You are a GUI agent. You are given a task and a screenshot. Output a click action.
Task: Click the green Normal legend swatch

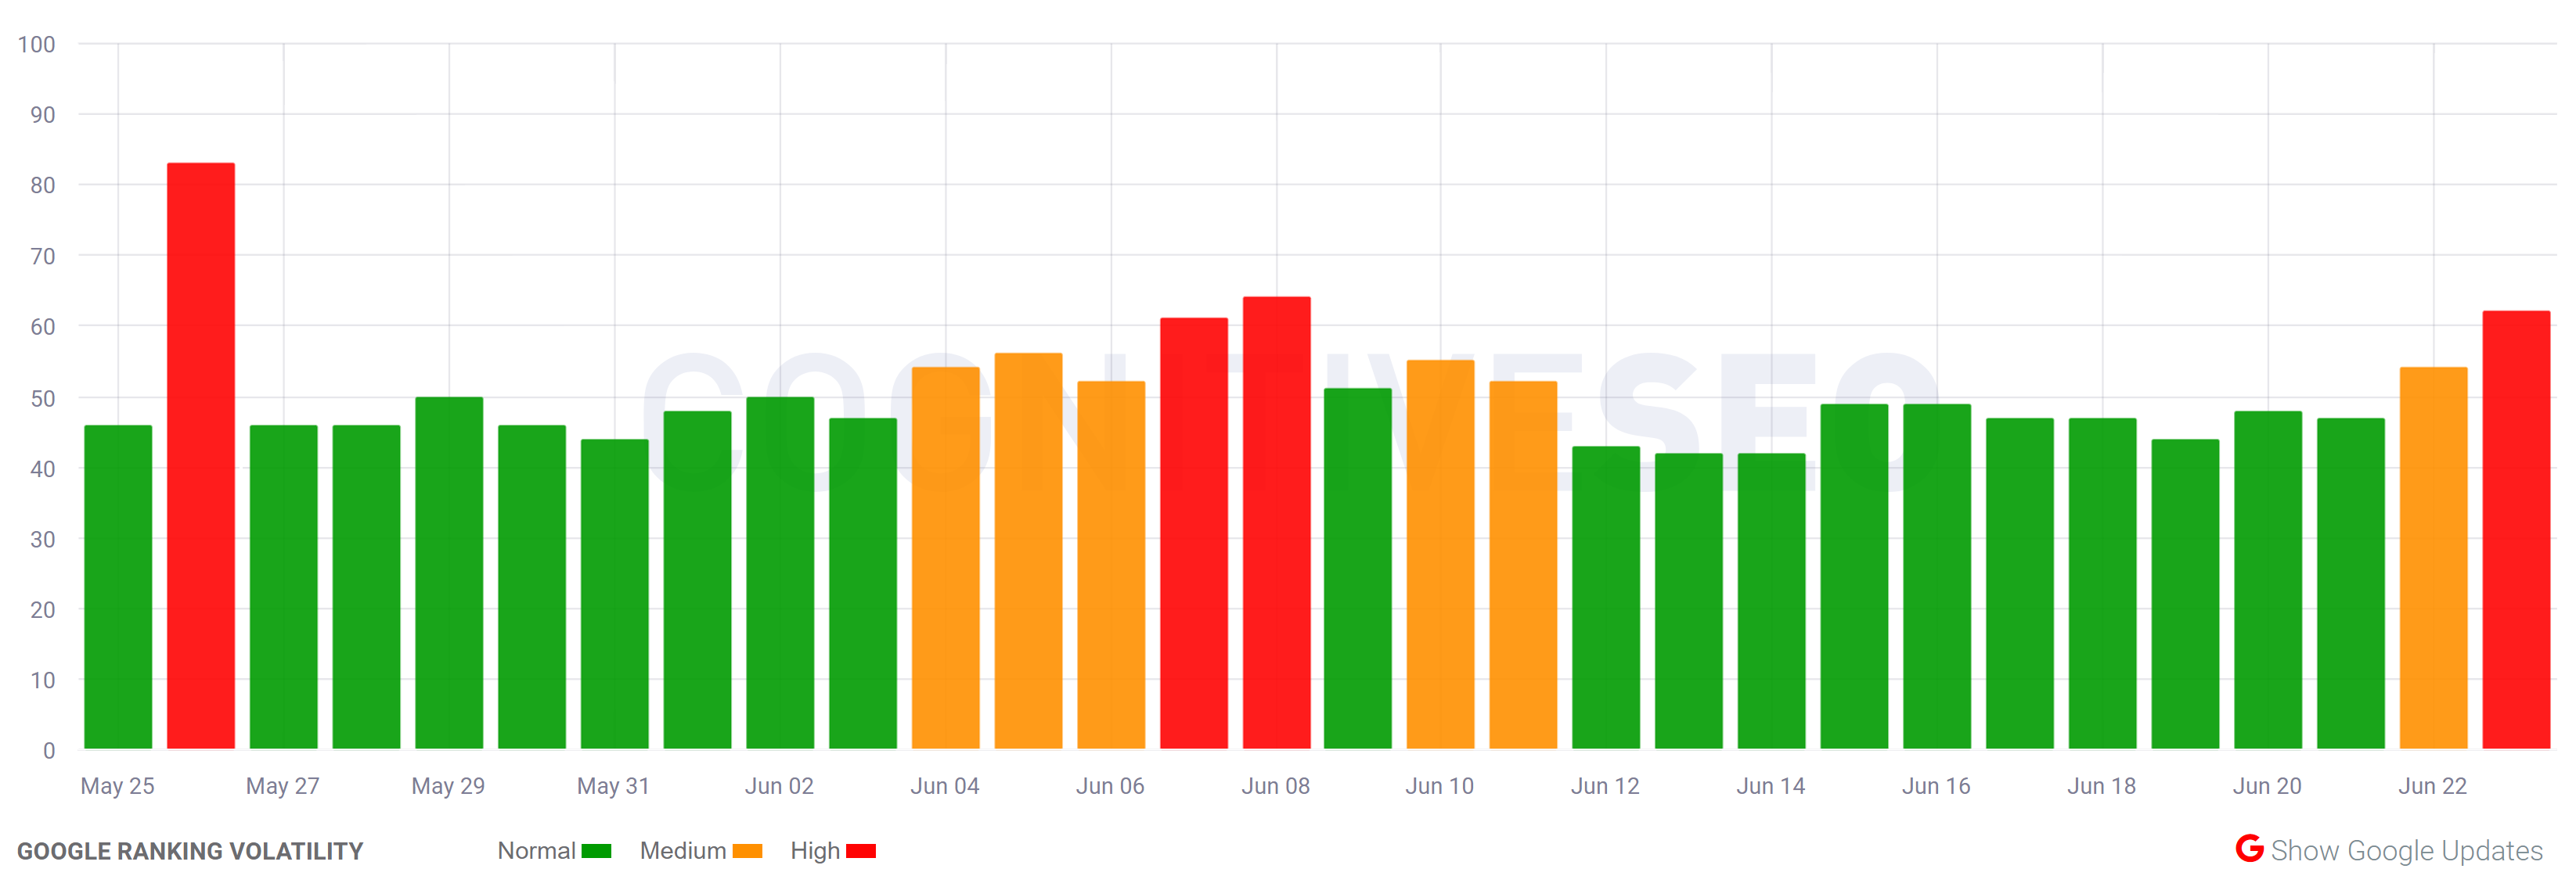(597, 850)
